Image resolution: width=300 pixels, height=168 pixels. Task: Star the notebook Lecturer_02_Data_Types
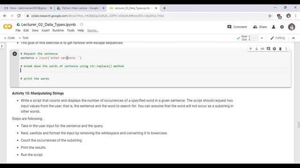(x=82, y=24)
